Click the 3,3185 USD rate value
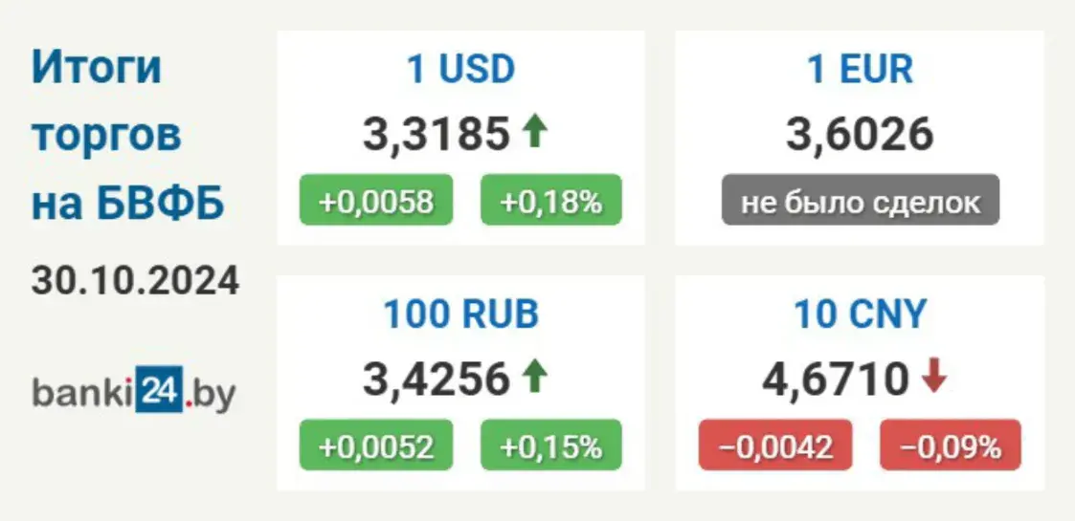Image resolution: width=1075 pixels, height=521 pixels. [437, 134]
